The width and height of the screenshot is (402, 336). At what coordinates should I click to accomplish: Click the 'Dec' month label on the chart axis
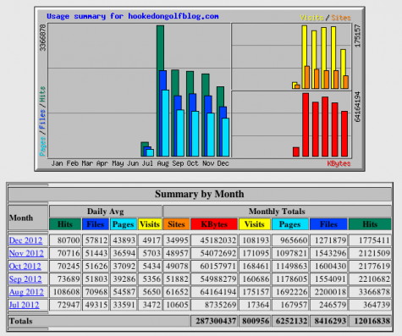click(x=223, y=163)
